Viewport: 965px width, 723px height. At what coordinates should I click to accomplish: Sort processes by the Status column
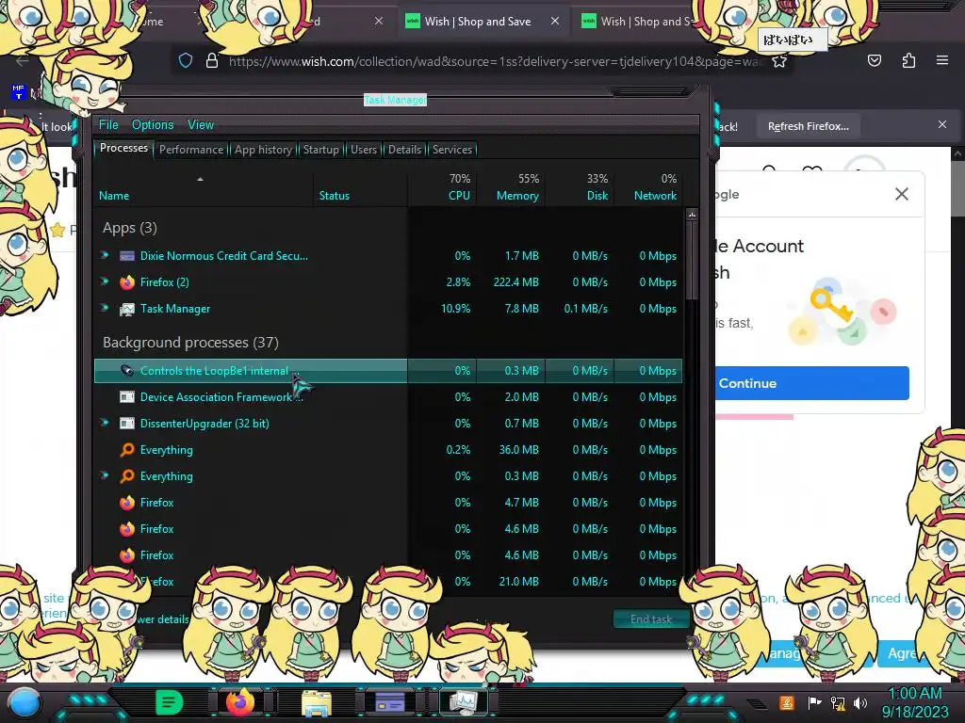(x=360, y=187)
